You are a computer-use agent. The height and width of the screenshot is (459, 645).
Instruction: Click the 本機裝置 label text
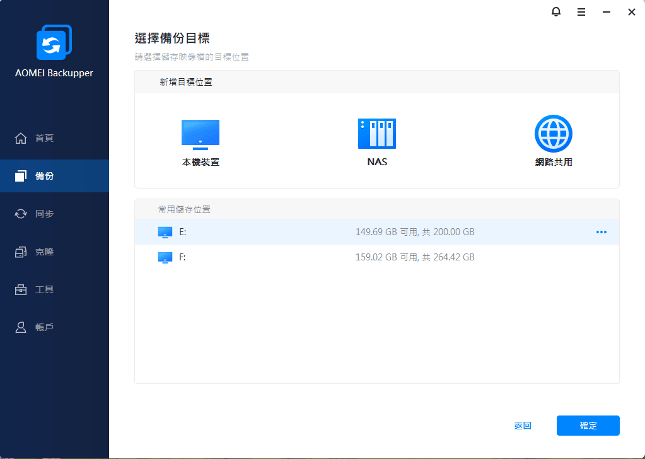[200, 163]
